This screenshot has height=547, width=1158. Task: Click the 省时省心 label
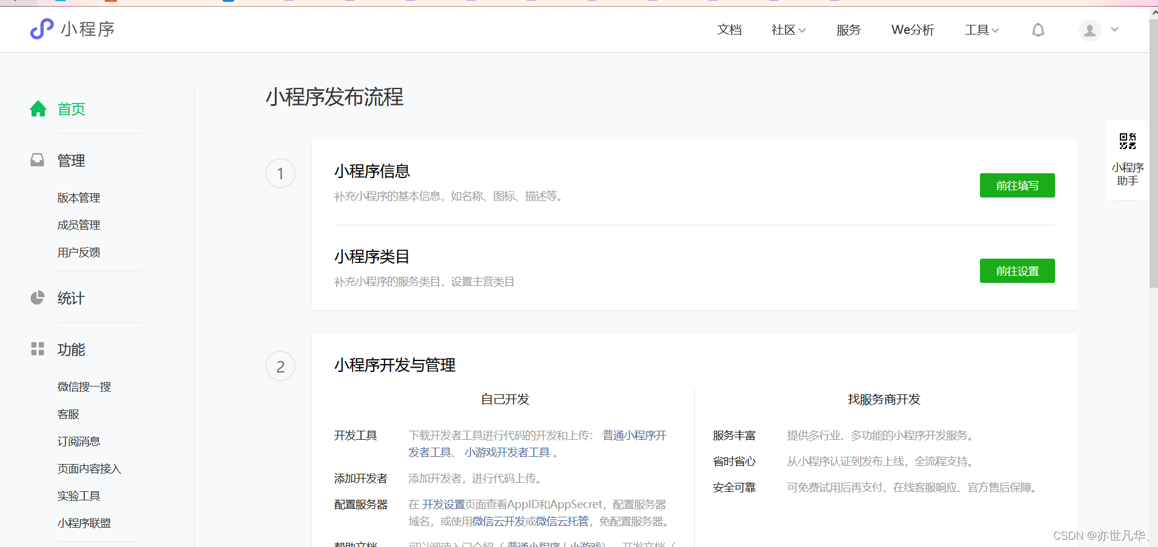click(734, 461)
